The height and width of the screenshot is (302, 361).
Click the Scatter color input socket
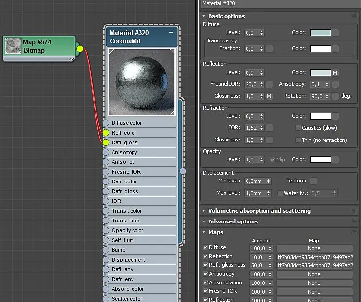(x=106, y=299)
